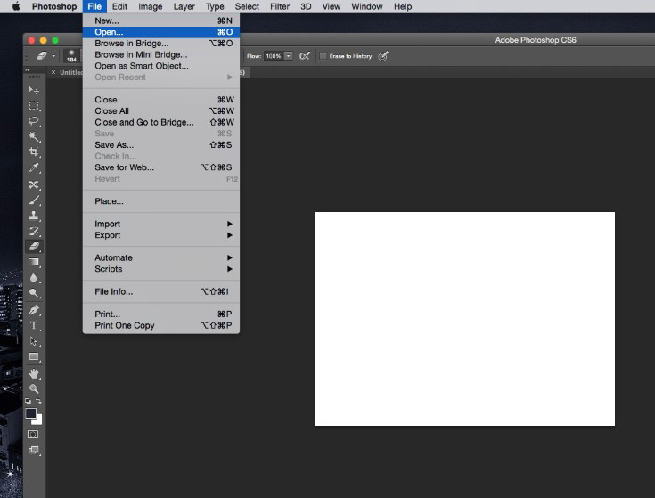
Task: Toggle airbrush mode in options bar
Action: (x=305, y=56)
